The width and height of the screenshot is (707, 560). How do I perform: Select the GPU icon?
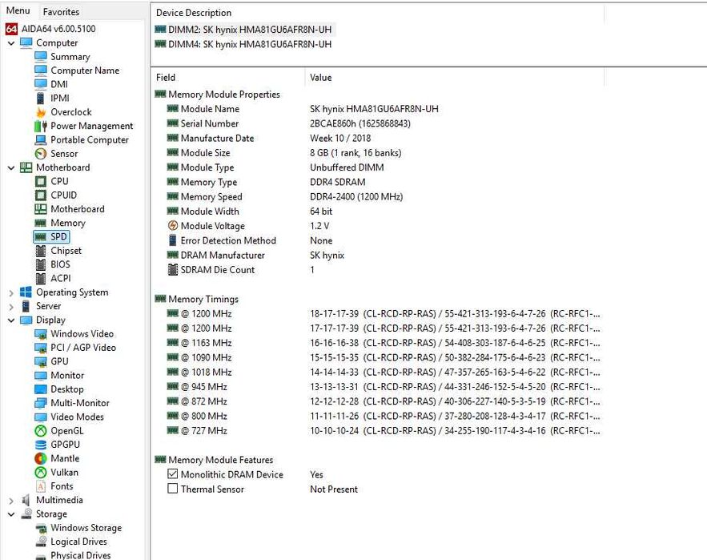tap(41, 361)
